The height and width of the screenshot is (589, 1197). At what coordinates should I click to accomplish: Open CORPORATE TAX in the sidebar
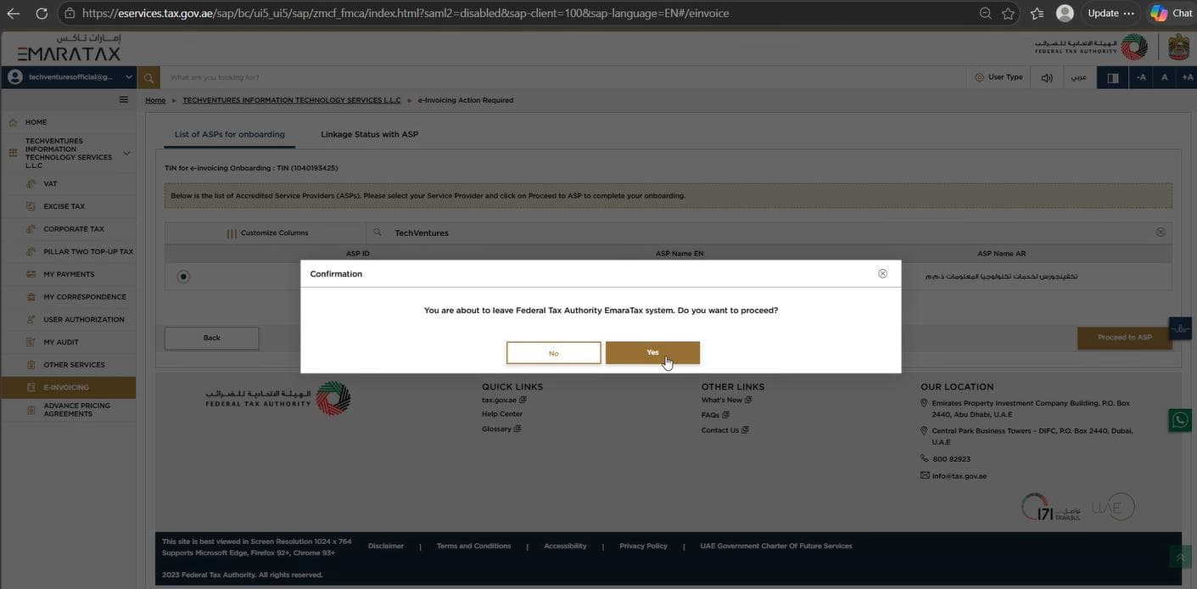pos(68,229)
